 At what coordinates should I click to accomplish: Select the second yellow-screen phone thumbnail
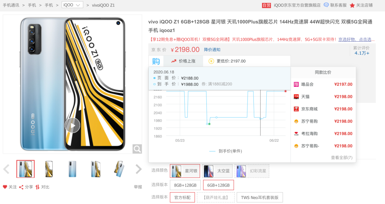pos(49,169)
